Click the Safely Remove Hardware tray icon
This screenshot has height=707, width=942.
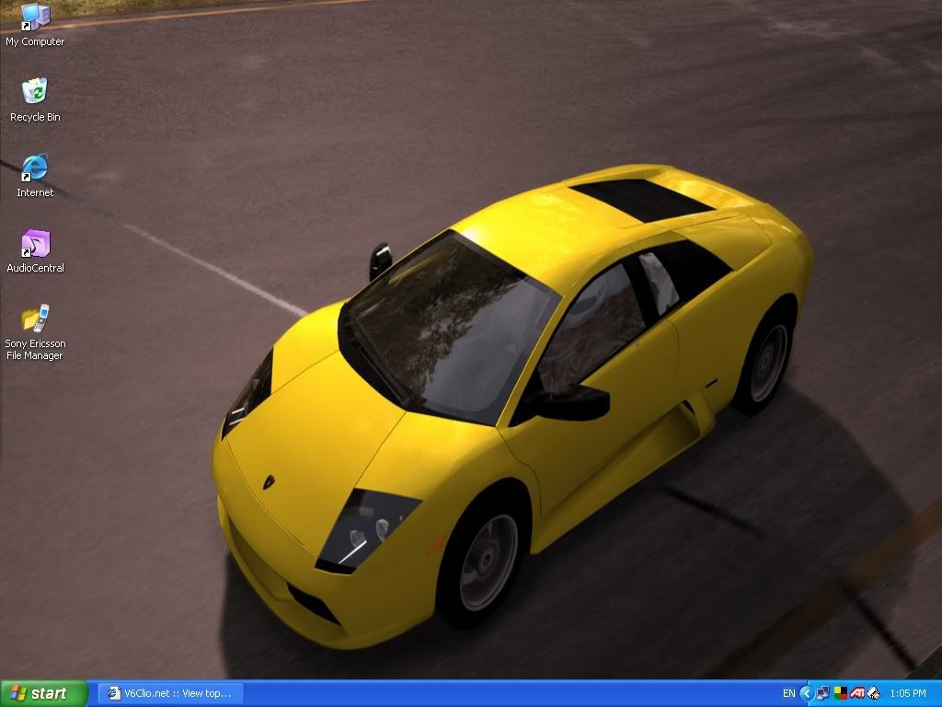(x=874, y=693)
